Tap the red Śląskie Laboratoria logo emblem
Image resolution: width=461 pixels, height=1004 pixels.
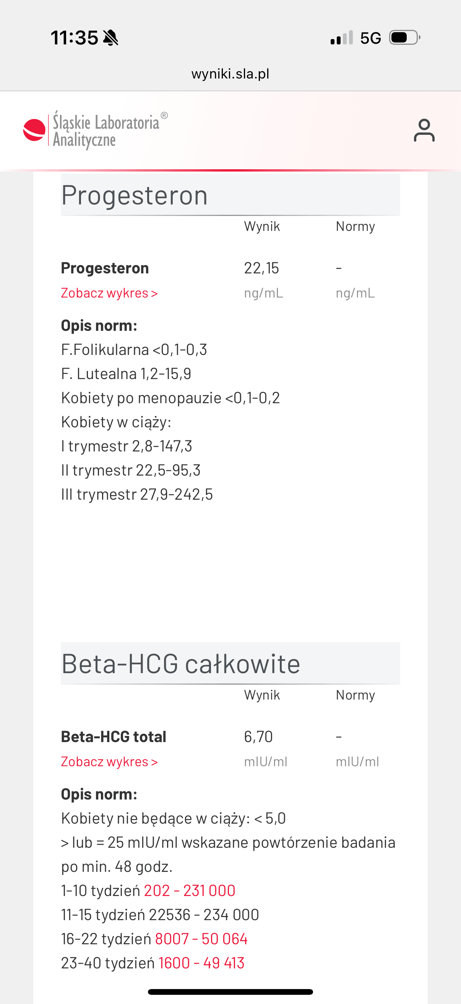click(x=34, y=130)
